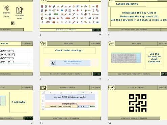Click the 04:00 timer on slide 3
This screenshot has width=167, height=125.
point(96,30)
